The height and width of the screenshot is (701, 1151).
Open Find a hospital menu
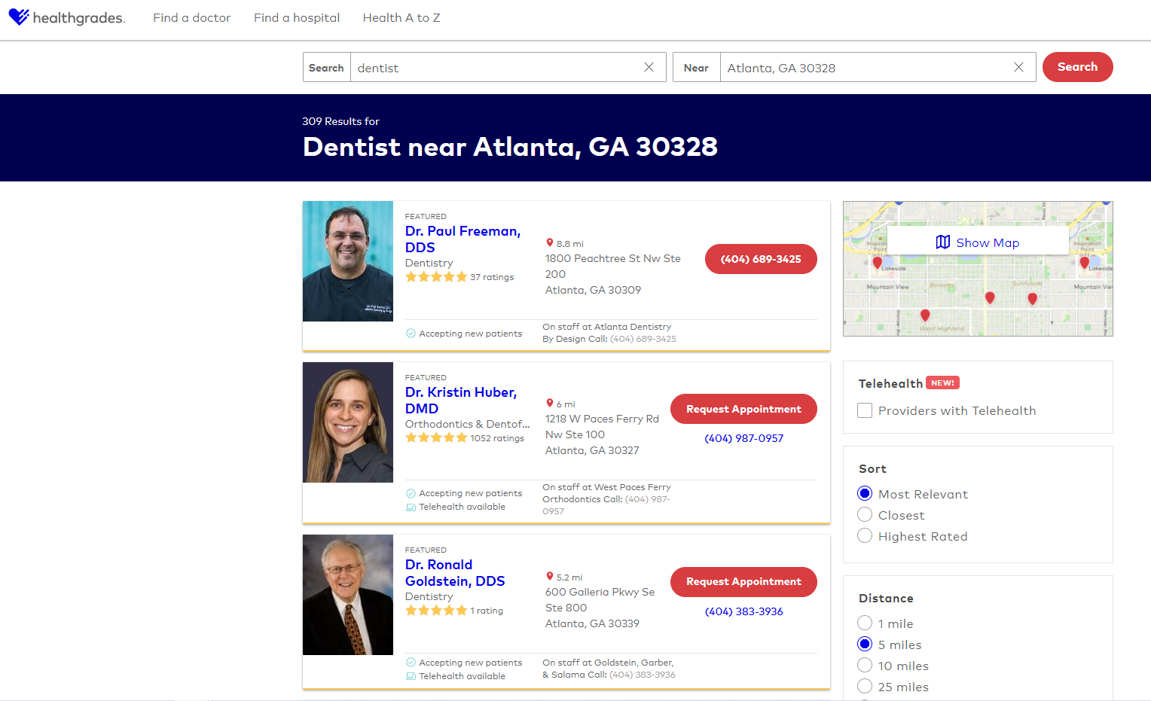(x=297, y=17)
